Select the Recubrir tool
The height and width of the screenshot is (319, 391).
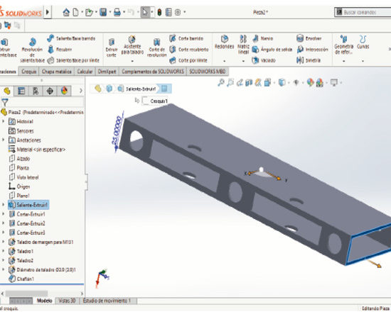coord(60,50)
